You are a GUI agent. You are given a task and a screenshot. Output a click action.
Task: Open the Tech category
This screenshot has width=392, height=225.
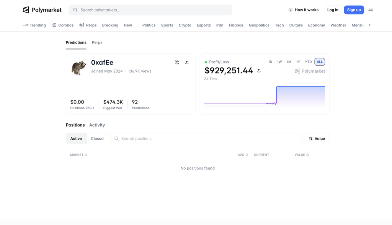(x=279, y=25)
